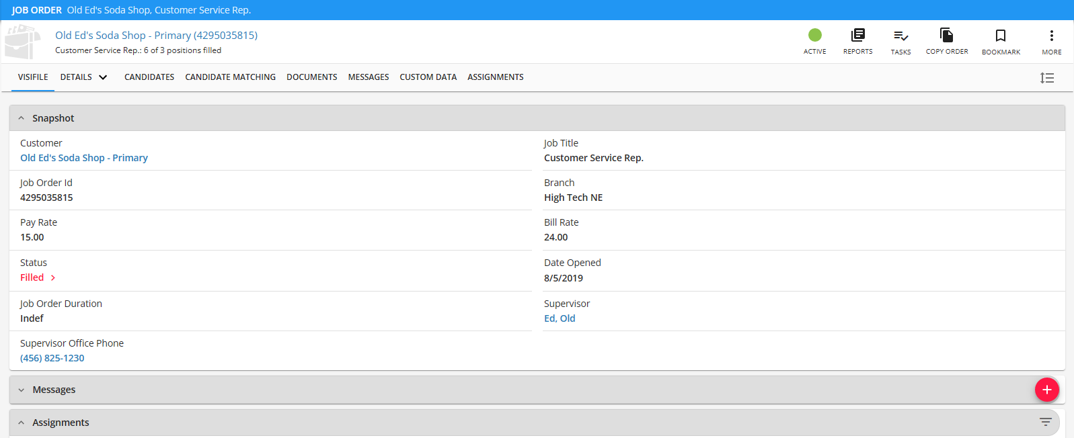Click the supervisor phone (456) 825-1230
Screen dimensions: 1074x438
pyautogui.click(x=52, y=358)
